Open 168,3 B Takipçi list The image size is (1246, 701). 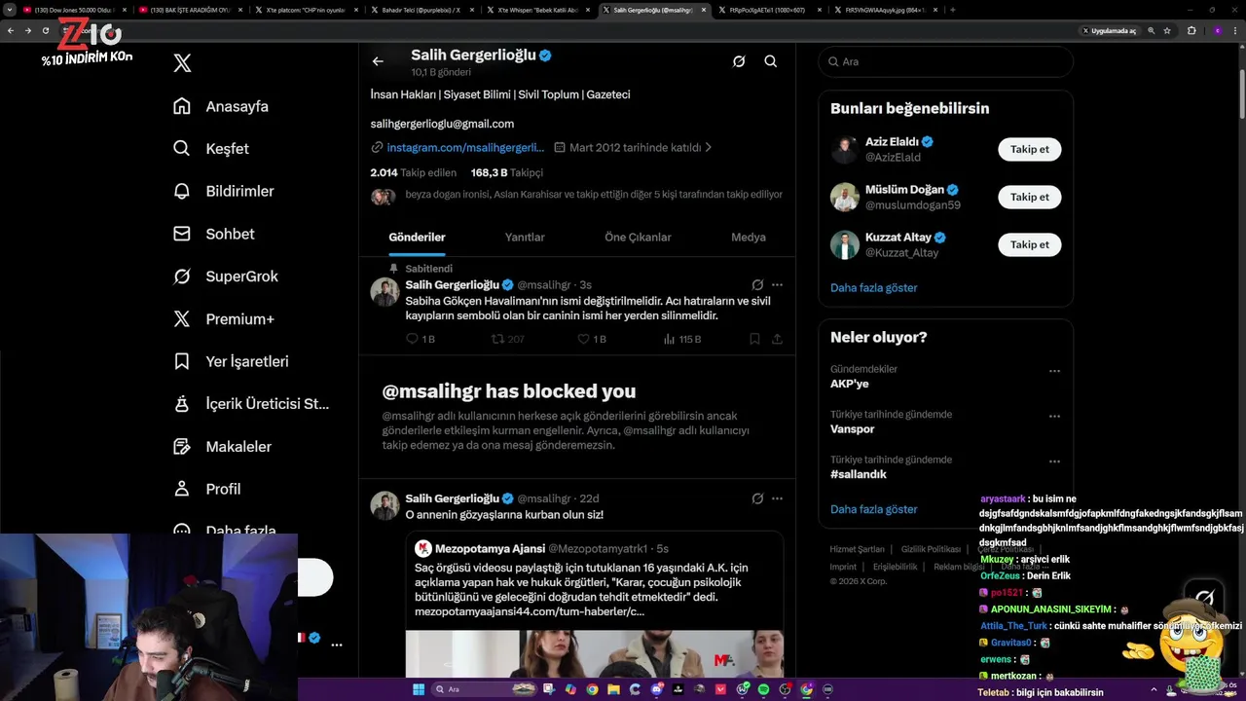[x=506, y=172]
